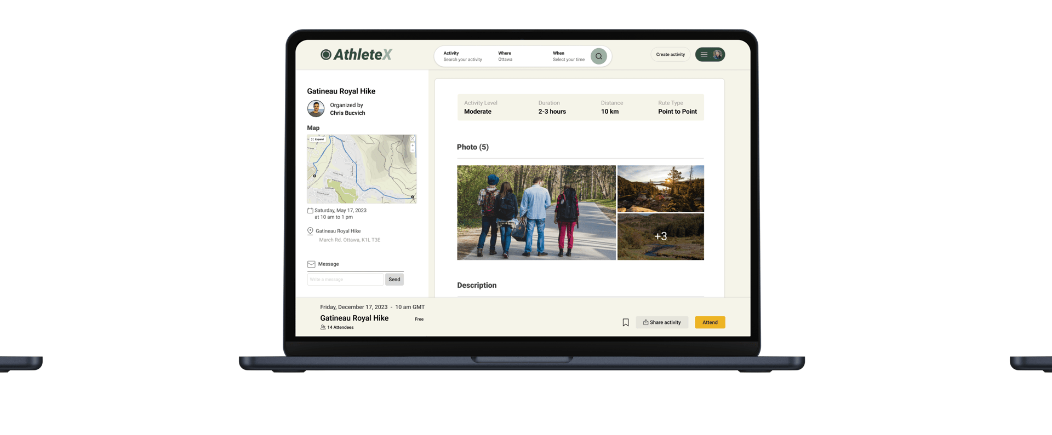This screenshot has width=1052, height=435.
Task: Click the Free price label
Action: point(419,319)
